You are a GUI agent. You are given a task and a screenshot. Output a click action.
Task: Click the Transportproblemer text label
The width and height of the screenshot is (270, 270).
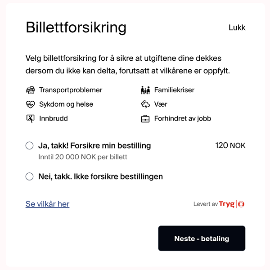pyautogui.click(x=71, y=90)
